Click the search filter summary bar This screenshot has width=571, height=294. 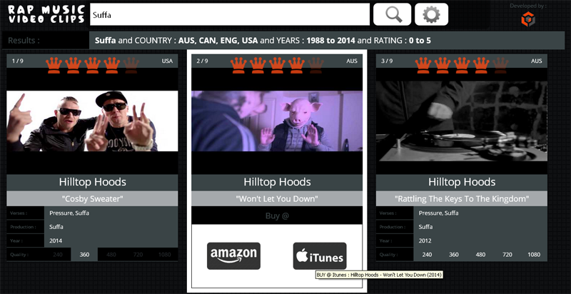coord(327,41)
